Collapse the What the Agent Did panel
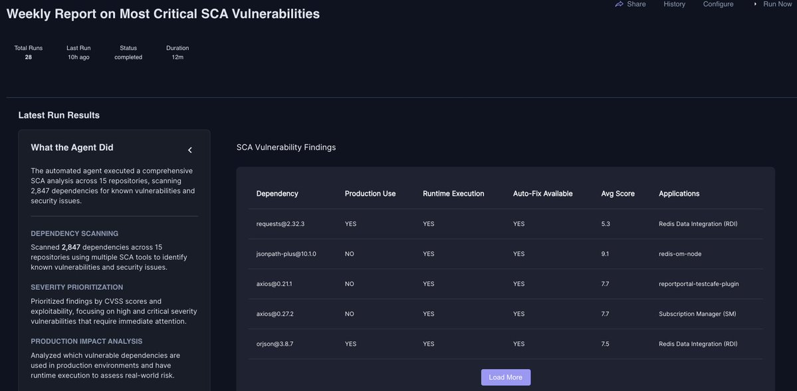The image size is (797, 391). pyautogui.click(x=189, y=150)
